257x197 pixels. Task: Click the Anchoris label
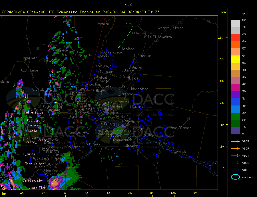[73, 147]
